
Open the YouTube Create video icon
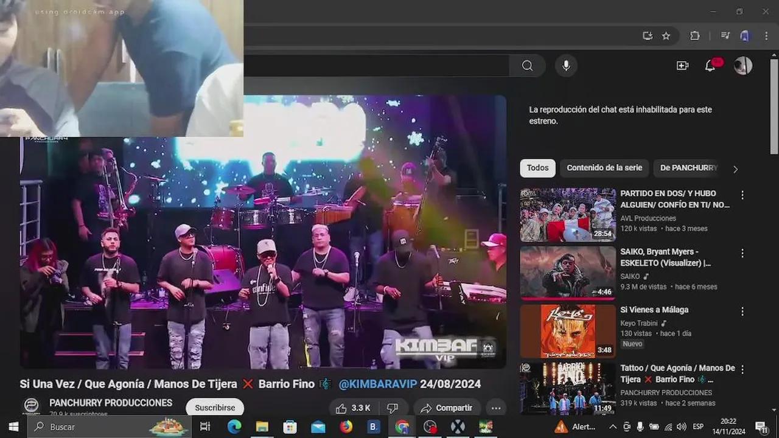click(x=682, y=66)
